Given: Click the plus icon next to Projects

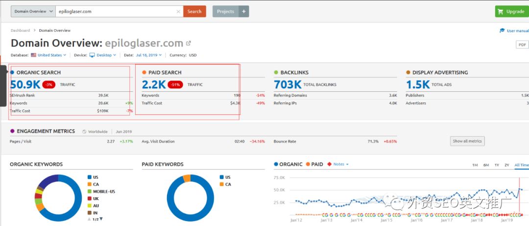Looking at the screenshot, I should click(244, 11).
